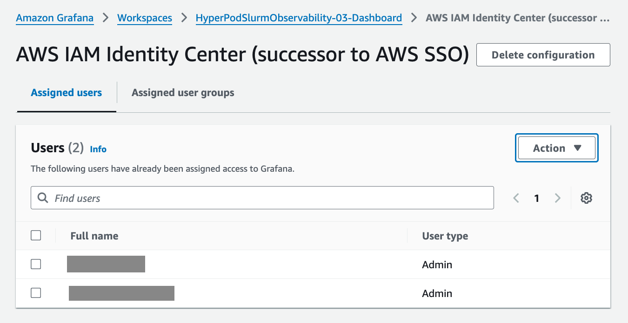Open the Amazon Grafana breadcrumb link
This screenshot has height=323, width=628.
(54, 18)
